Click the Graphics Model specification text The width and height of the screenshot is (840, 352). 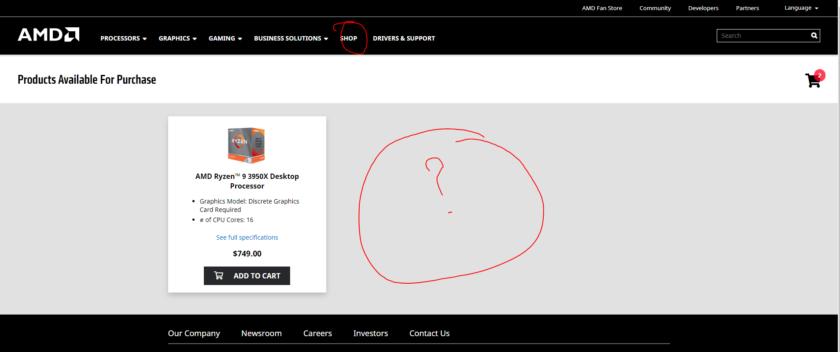pyautogui.click(x=249, y=205)
